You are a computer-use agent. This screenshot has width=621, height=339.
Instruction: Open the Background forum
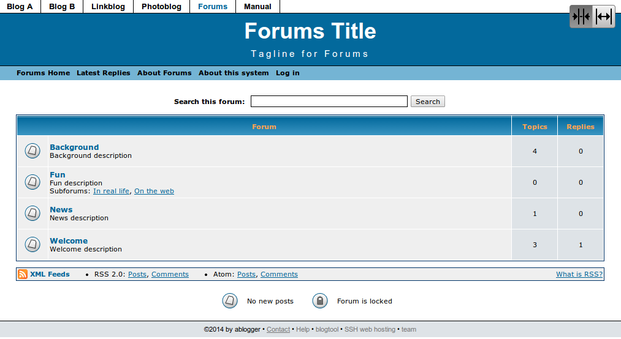click(x=74, y=147)
